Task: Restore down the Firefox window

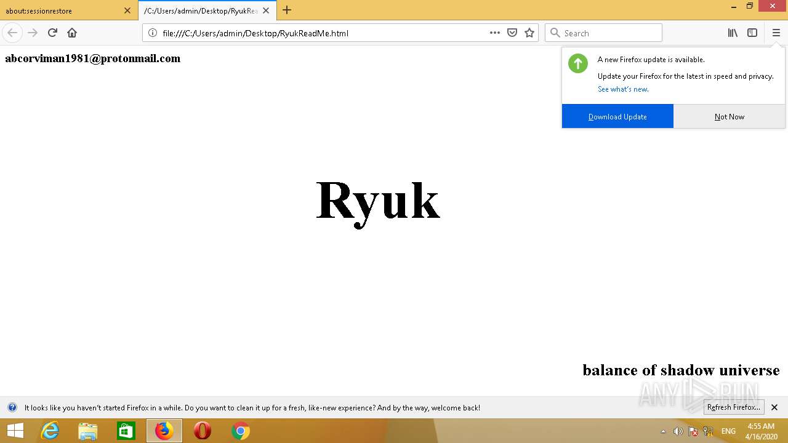Action: point(750,6)
